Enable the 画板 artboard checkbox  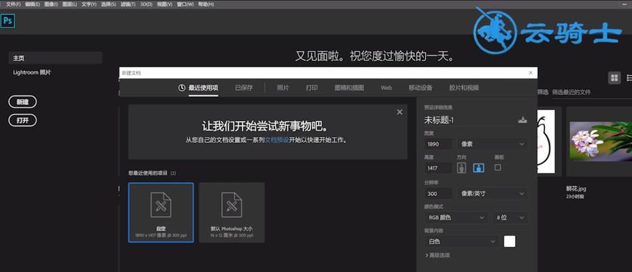click(498, 167)
